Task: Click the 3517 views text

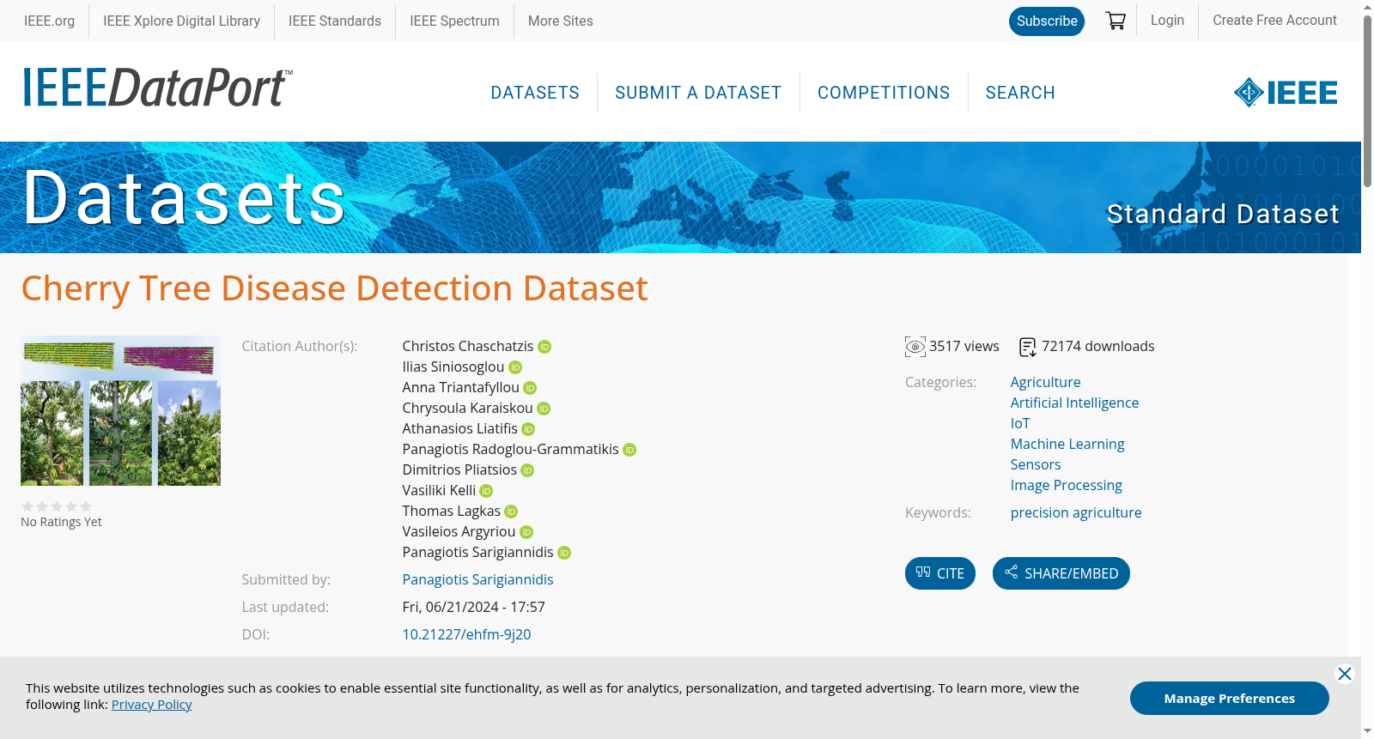Action: click(964, 347)
